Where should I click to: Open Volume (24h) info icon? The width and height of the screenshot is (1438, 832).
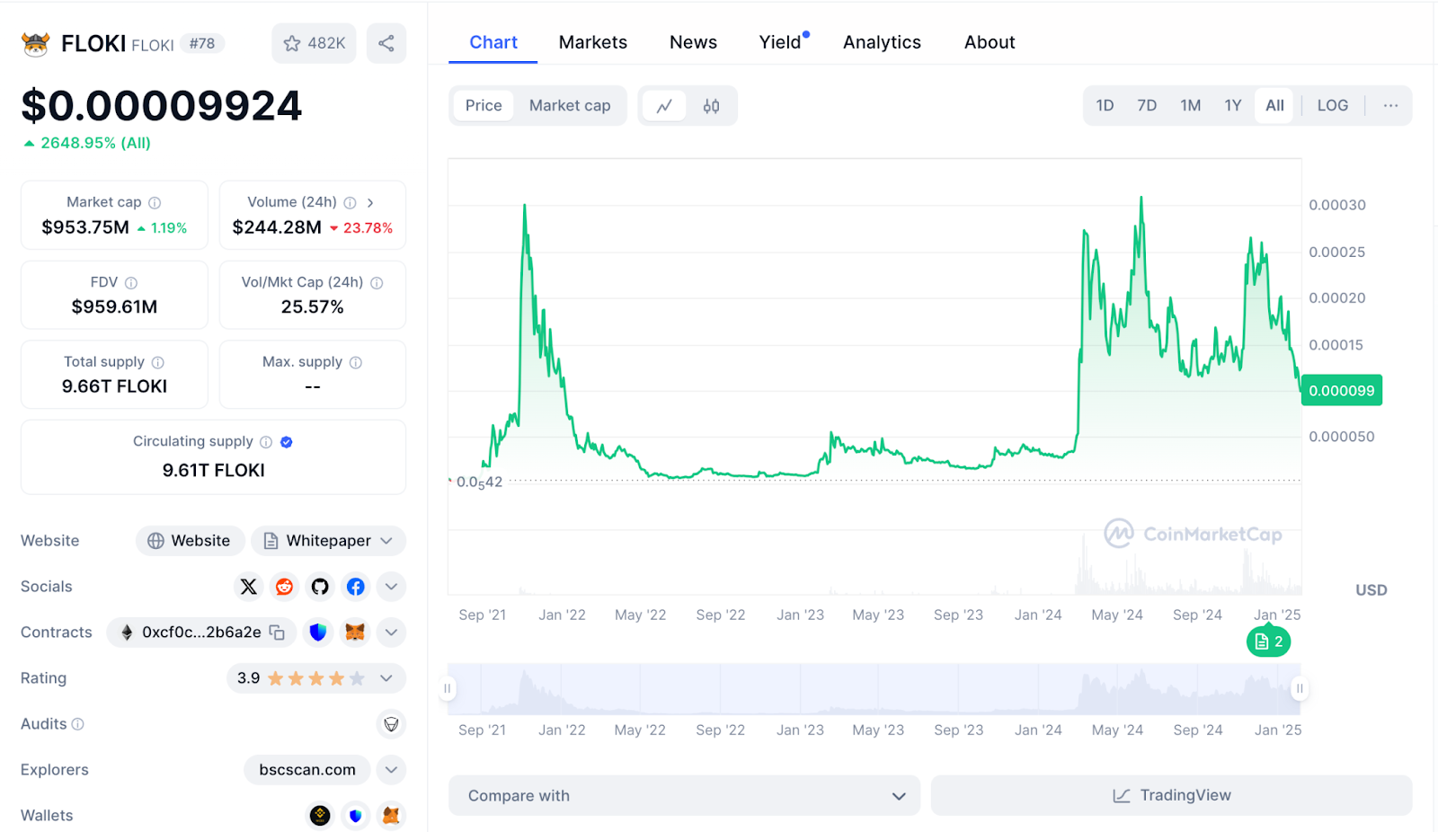pyautogui.click(x=350, y=203)
